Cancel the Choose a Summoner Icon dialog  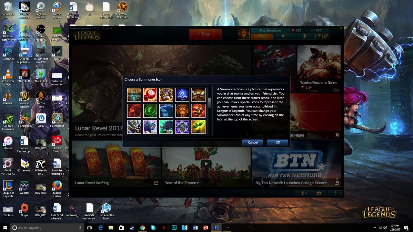253,142
